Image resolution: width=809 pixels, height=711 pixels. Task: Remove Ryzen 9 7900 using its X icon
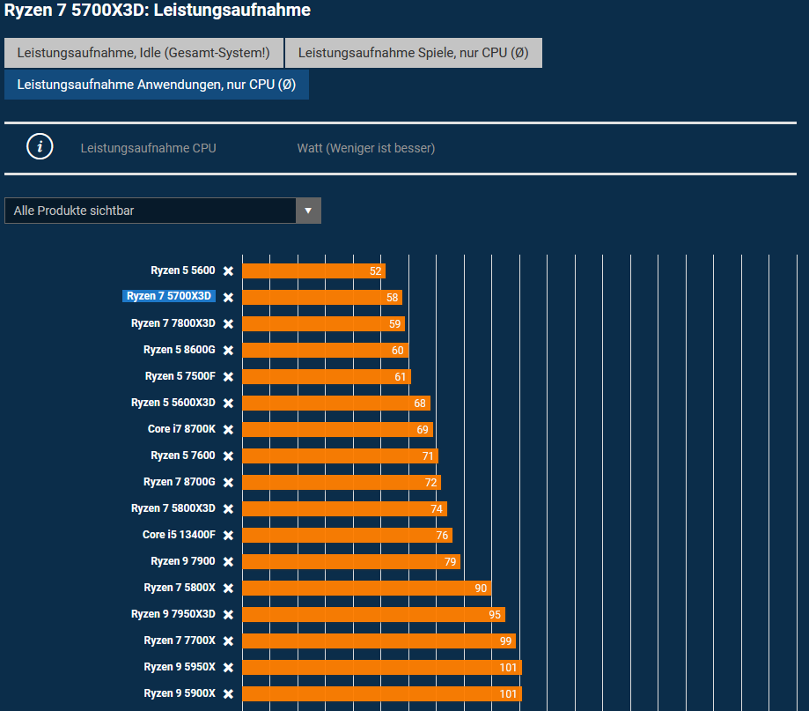[228, 562]
